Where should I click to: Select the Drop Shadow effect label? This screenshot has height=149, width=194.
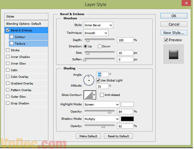20,103
